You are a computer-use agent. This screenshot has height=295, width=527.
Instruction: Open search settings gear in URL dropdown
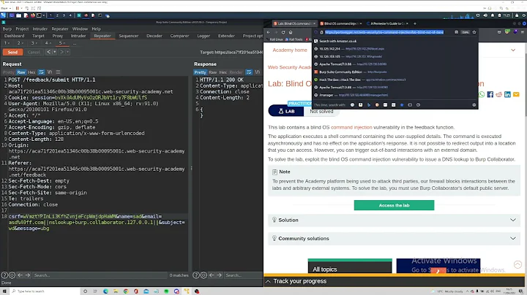[474, 104]
